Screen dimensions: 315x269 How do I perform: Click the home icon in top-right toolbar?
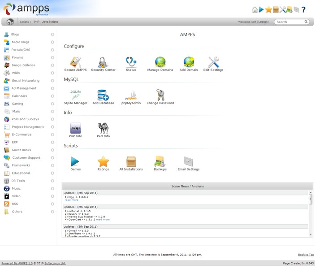255,9
